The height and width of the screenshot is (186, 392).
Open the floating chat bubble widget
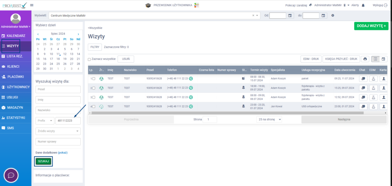pyautogui.click(x=11, y=175)
